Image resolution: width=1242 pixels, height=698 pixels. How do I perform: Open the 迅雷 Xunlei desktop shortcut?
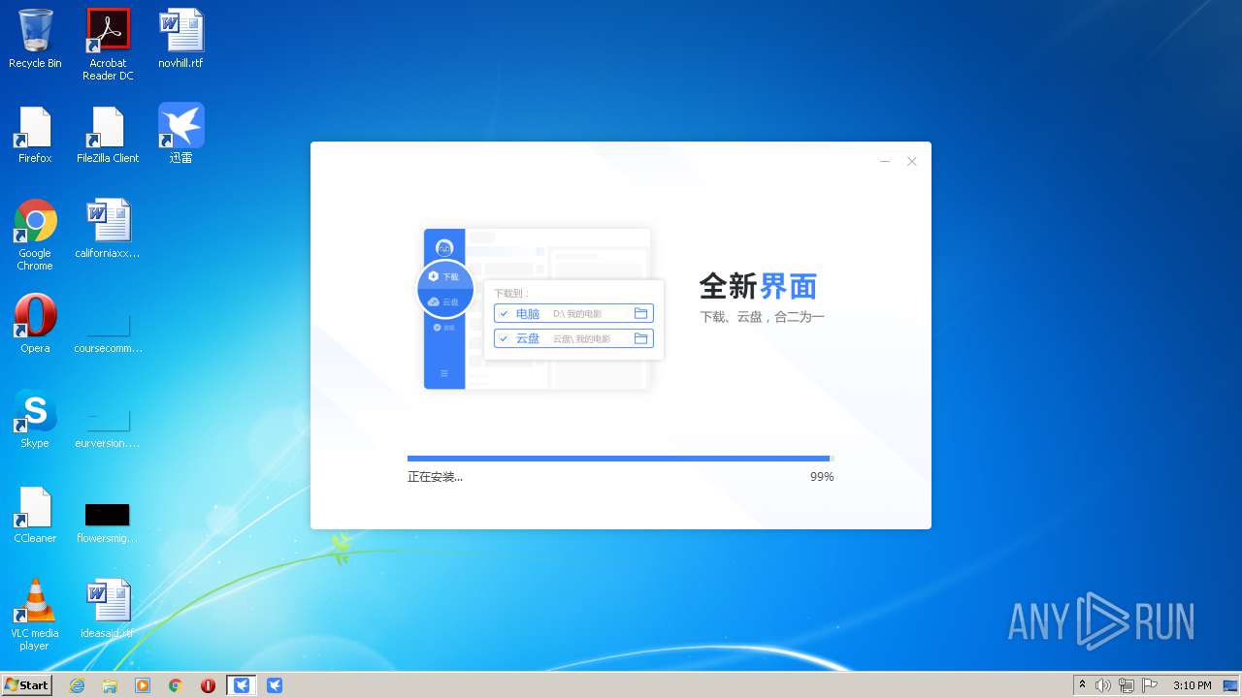tap(180, 134)
